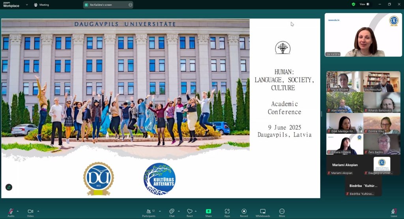Expand the Chat options arrow
The image size is (404, 219).
pyautogui.click(x=179, y=211)
